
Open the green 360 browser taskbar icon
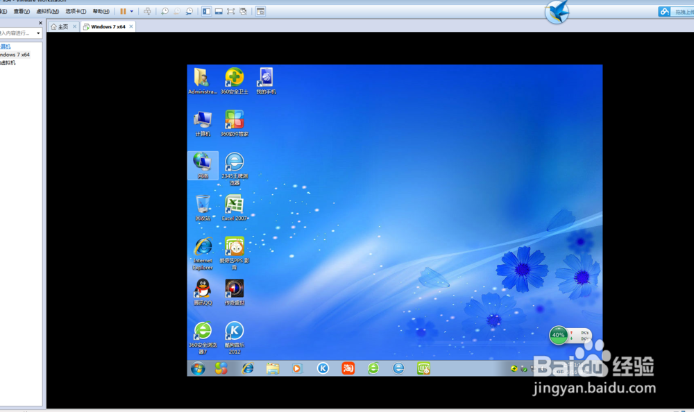(373, 368)
